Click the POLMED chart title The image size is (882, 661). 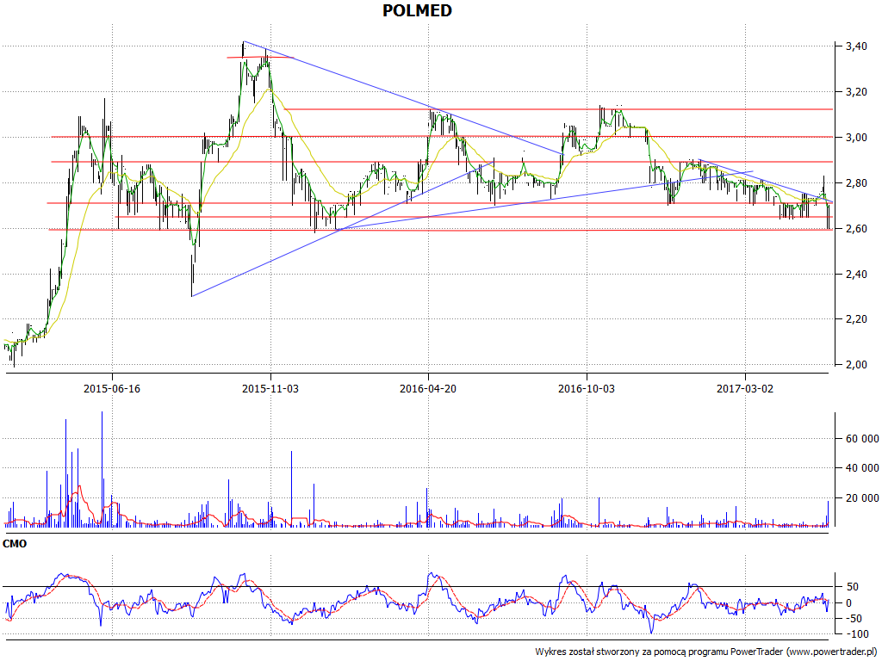[x=417, y=10]
